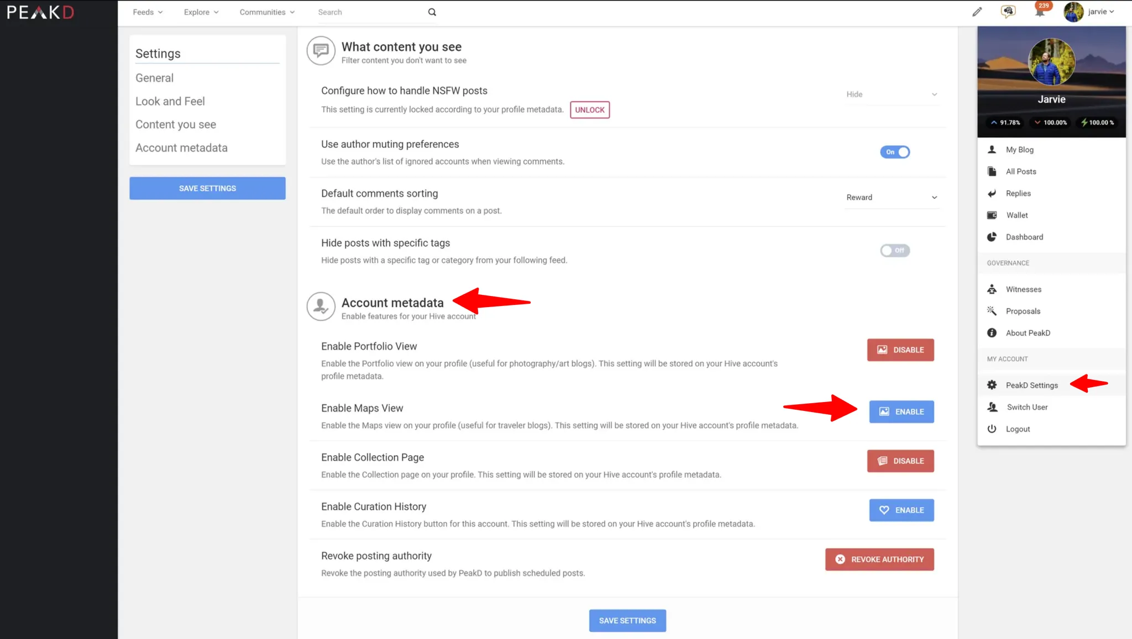Click the Wallet icon
1132x639 pixels.
tap(992, 215)
